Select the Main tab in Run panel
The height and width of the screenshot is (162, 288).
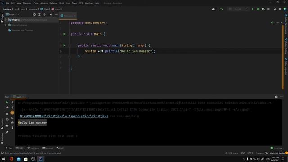[18, 97]
